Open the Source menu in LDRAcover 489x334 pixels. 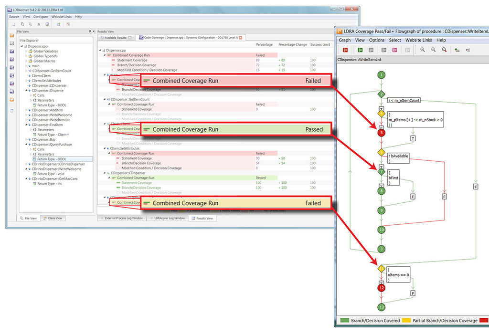click(x=14, y=17)
